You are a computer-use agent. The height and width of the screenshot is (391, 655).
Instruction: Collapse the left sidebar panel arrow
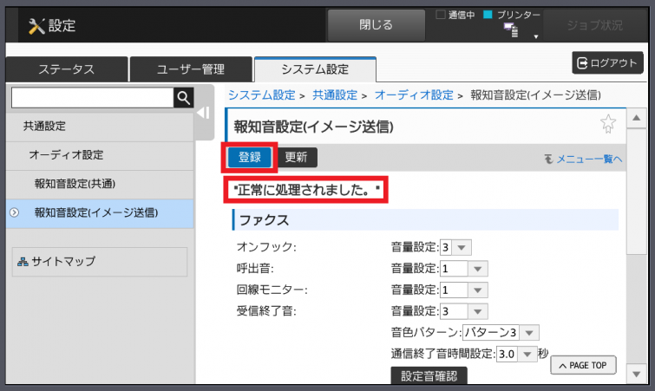[x=203, y=113]
